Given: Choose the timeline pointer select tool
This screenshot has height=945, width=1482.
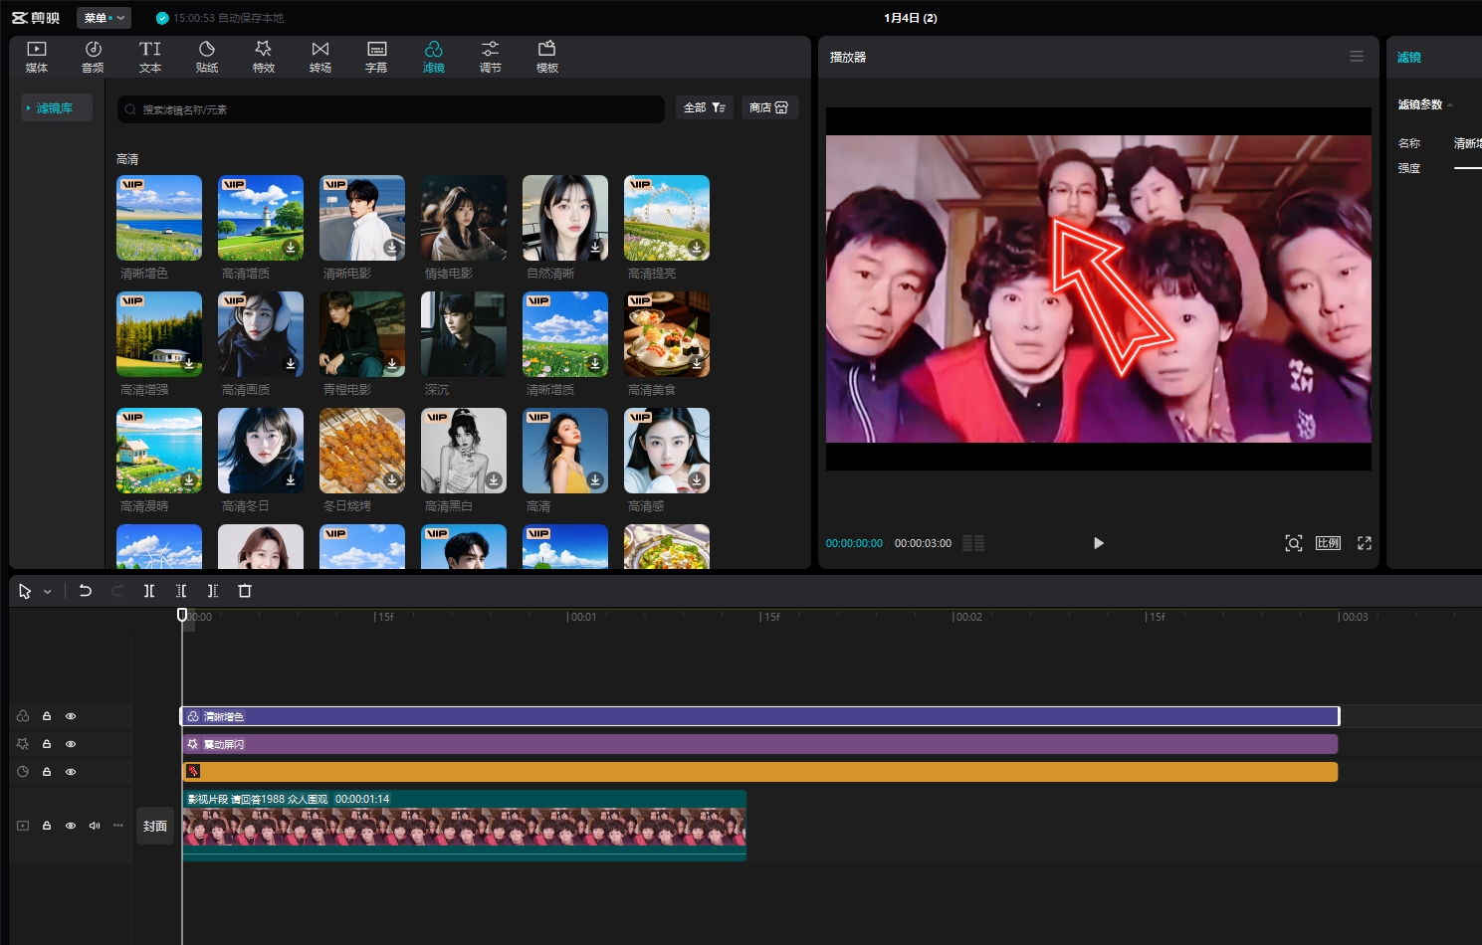Looking at the screenshot, I should click(25, 592).
